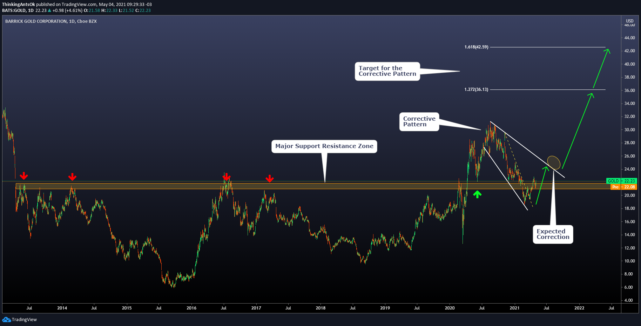
Task: Click the green up-arrow marker below support zone
Action: point(477,194)
